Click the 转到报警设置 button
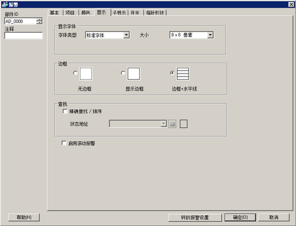The image size is (296, 226). pos(195,218)
